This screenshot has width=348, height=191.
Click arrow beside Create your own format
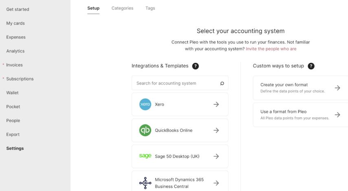pyautogui.click(x=337, y=88)
